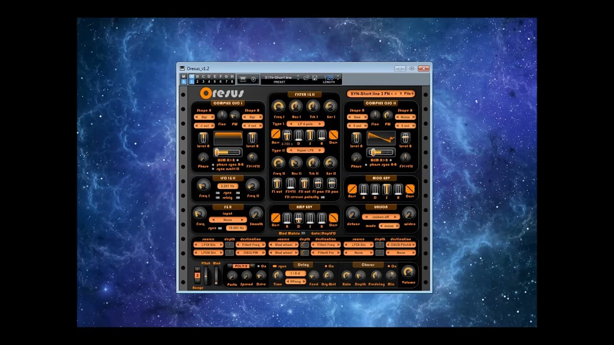Change S&H input None selector
The width and height of the screenshot is (614, 345).
coord(228,220)
